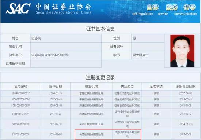Click the obtained date 2014-05-03
The image size is (201, 140).
56,134
